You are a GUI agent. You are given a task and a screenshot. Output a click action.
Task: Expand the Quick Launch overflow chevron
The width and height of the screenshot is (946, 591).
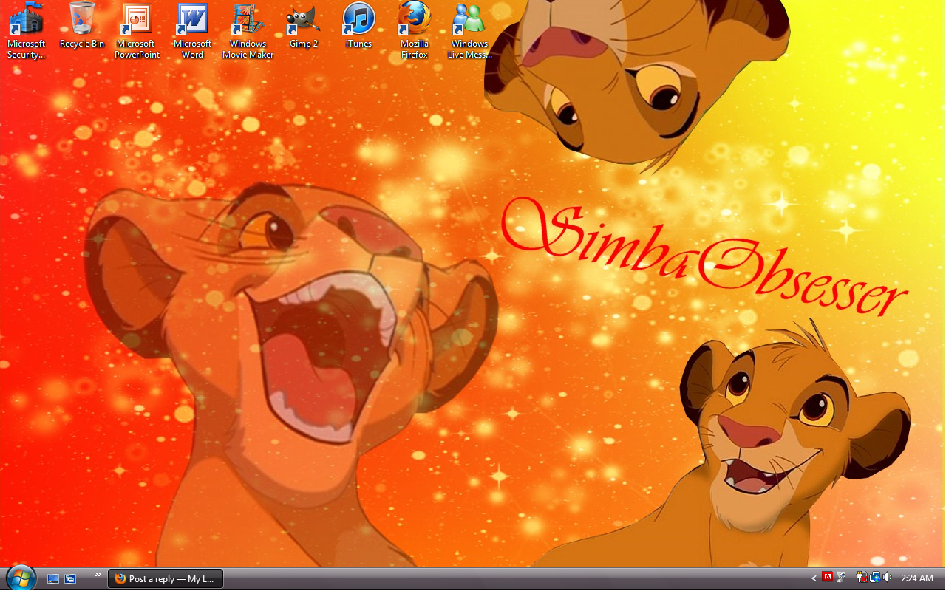click(98, 575)
